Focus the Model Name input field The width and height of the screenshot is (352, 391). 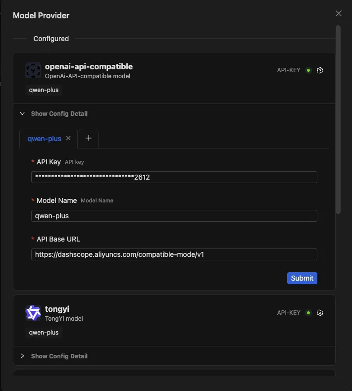point(174,216)
